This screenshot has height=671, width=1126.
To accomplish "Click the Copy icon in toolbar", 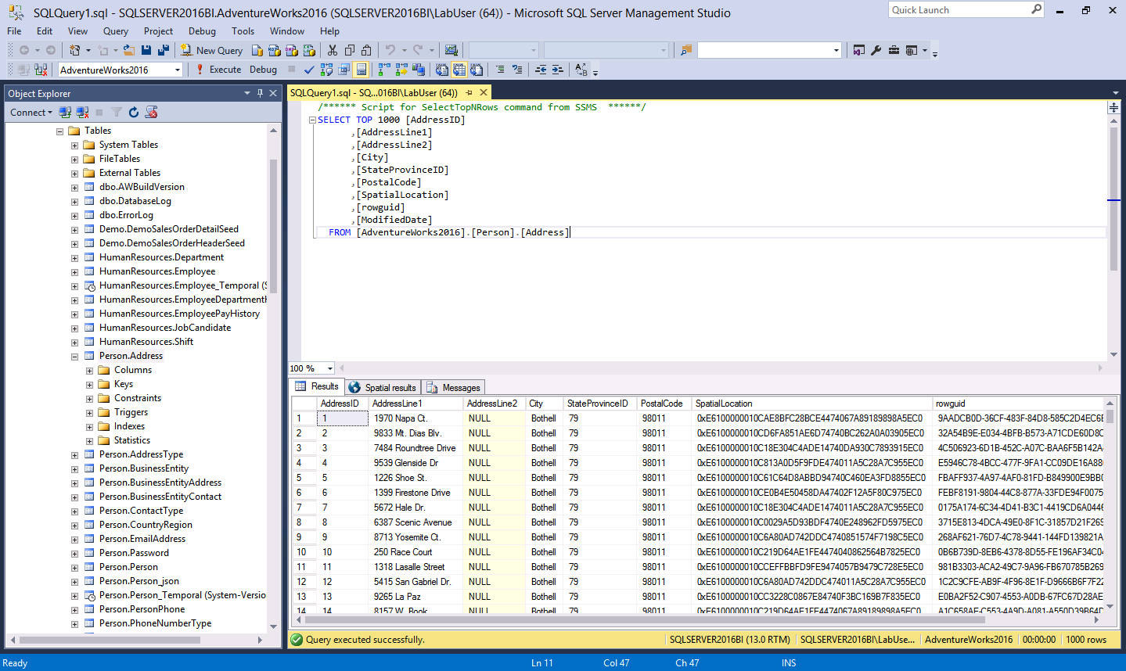I will tap(350, 50).
